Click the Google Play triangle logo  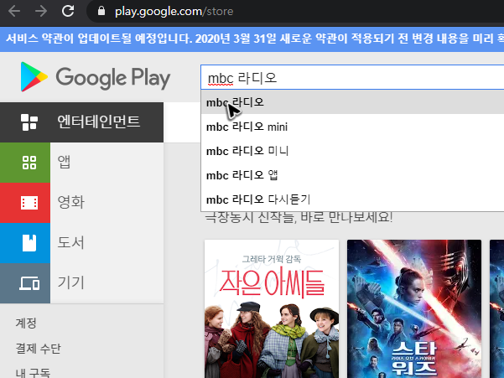point(34,77)
